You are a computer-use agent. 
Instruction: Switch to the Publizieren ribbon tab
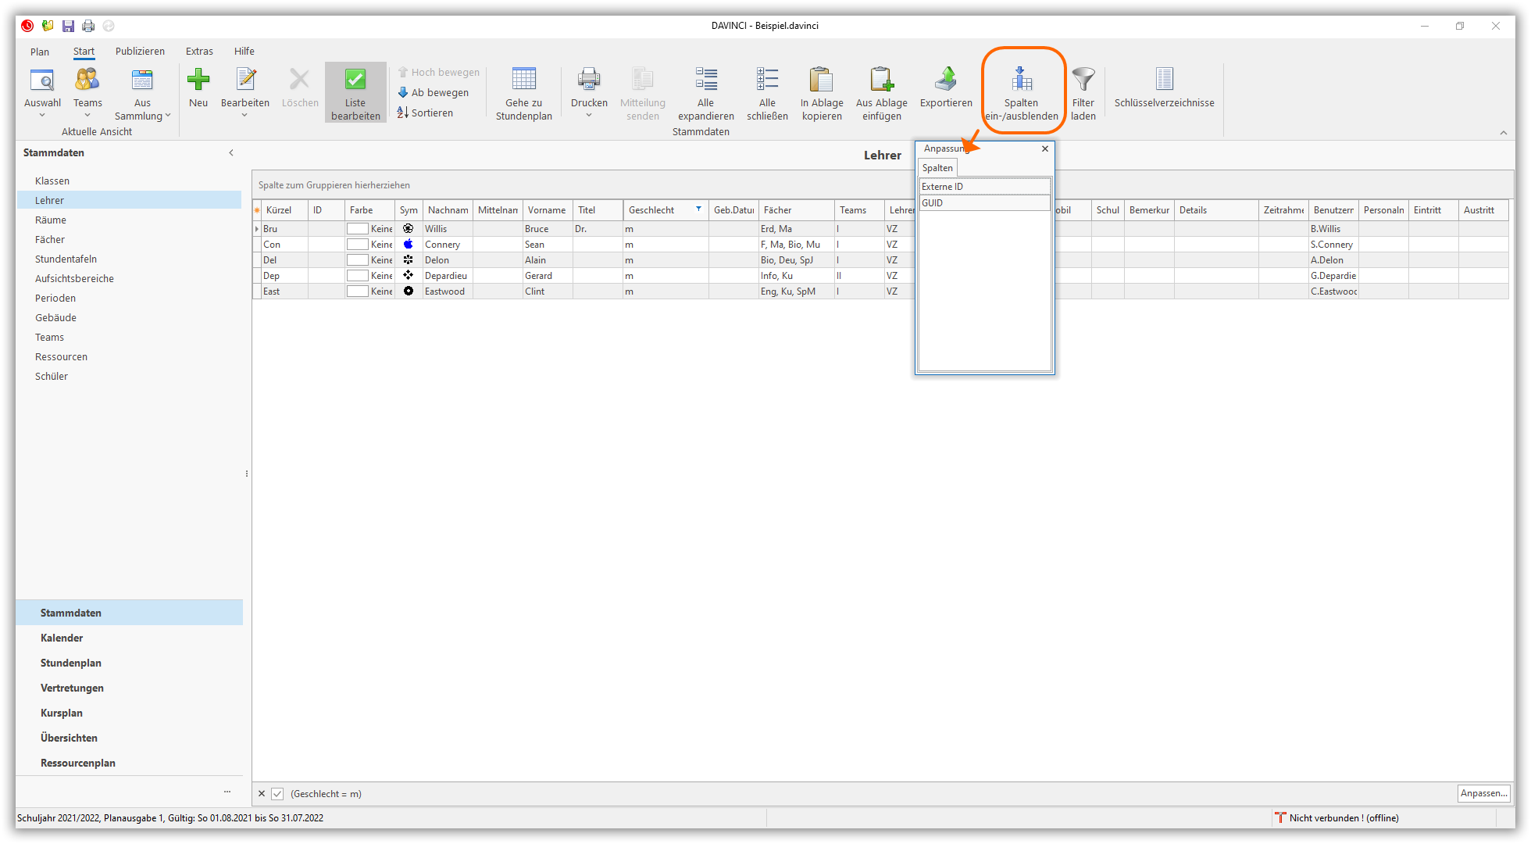coord(140,52)
